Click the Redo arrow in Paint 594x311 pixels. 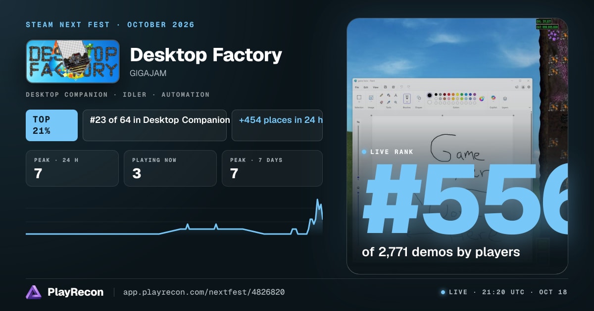pyautogui.click(x=408, y=87)
